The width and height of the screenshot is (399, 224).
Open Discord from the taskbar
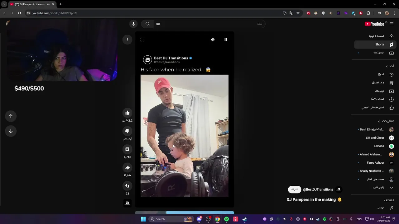[x=199, y=219]
